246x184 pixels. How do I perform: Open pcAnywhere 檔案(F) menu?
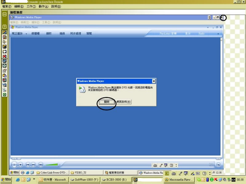[7, 6]
